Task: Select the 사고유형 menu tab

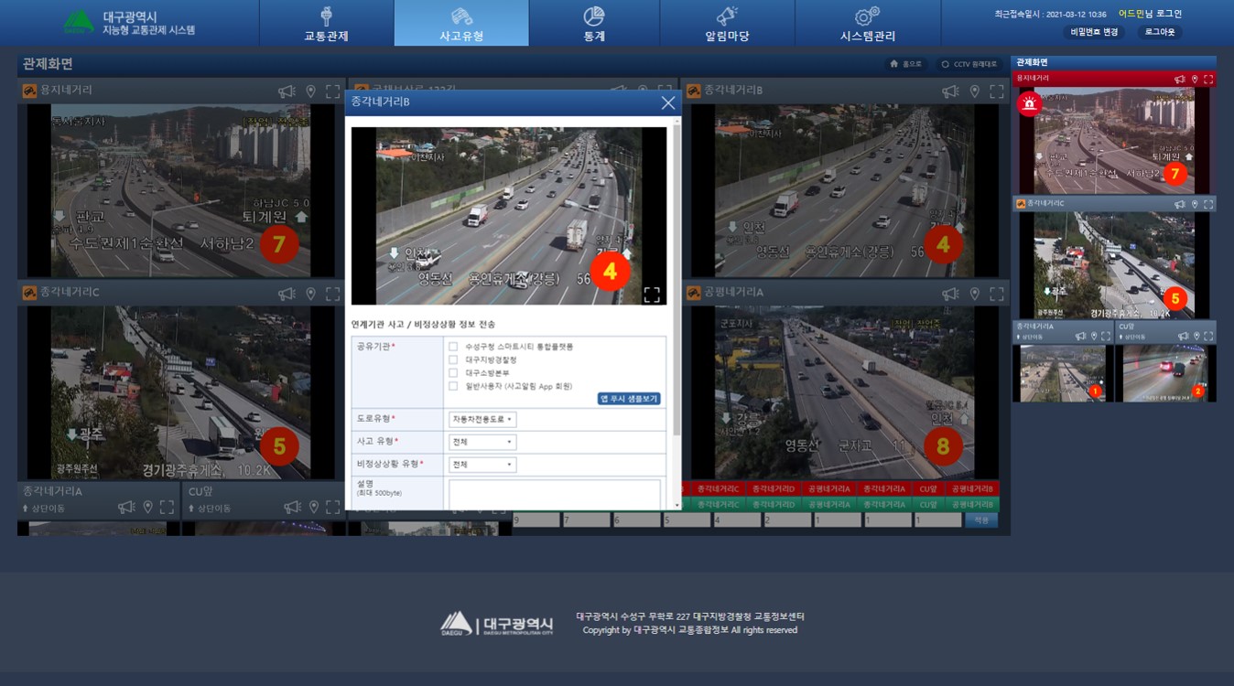Action: (x=461, y=23)
